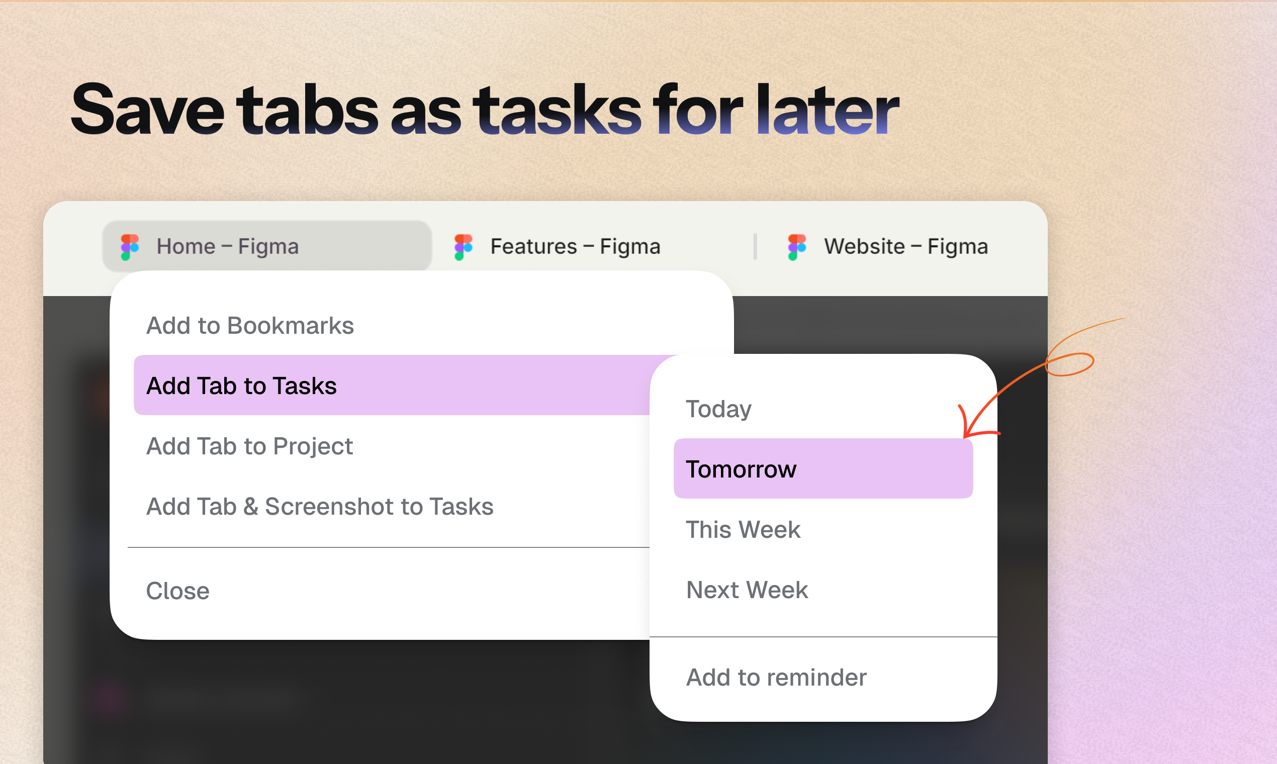
Task: Pick This Week as the due date
Action: pos(743,529)
